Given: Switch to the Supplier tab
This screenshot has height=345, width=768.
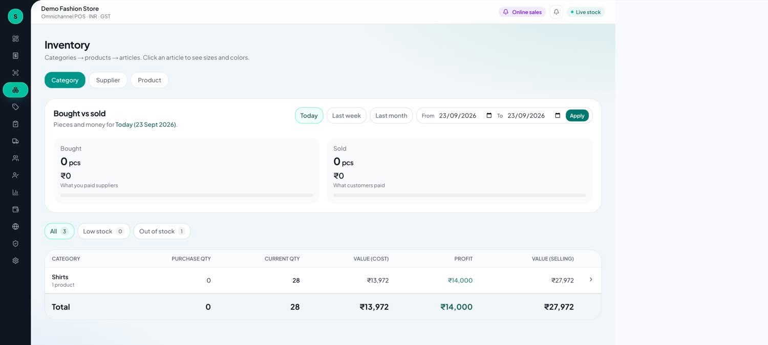Looking at the screenshot, I should 108,80.
